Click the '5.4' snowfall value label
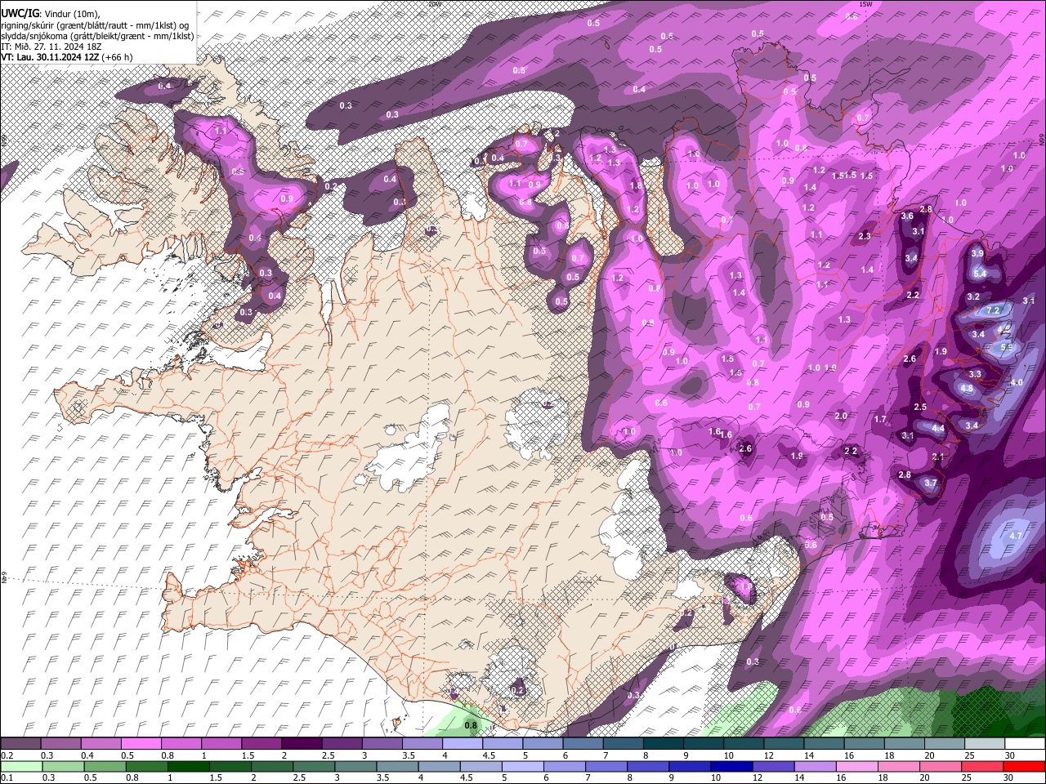 pyautogui.click(x=980, y=274)
